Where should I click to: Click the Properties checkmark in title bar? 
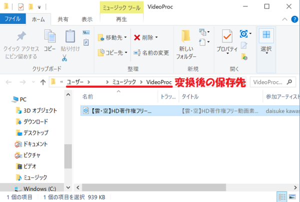point(21,7)
